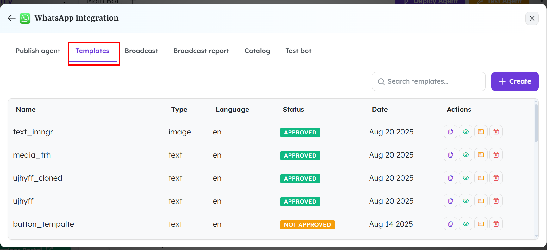Screen dimensions: 547x250
Task: View the media_trh template with eye icon
Action: tap(466, 155)
